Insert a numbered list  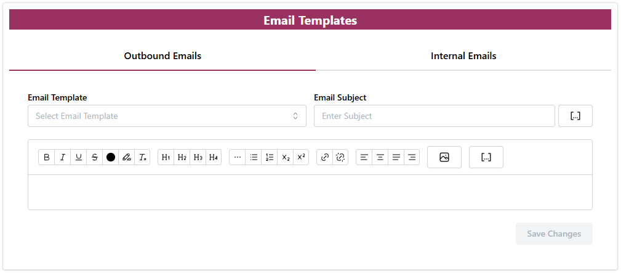[x=270, y=157]
